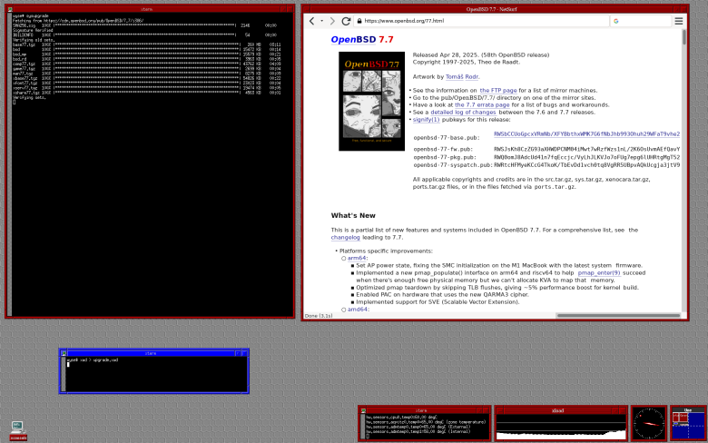This screenshot has height=443, width=708.
Task: Open the back history dropdown arrow
Action: 322,21
